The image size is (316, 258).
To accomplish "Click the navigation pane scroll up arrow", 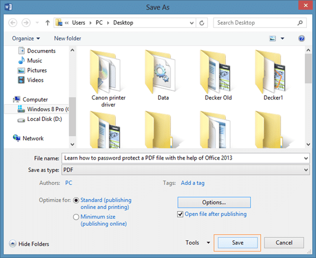I will (72, 50).
